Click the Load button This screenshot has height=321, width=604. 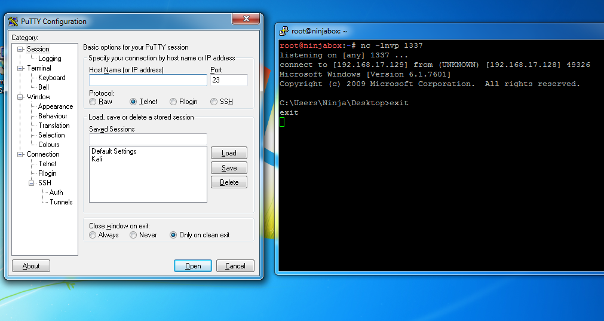tap(229, 153)
